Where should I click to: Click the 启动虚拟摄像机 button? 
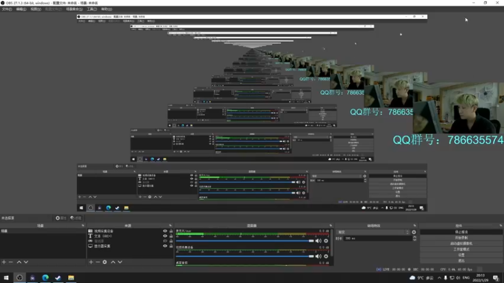tap(461, 243)
